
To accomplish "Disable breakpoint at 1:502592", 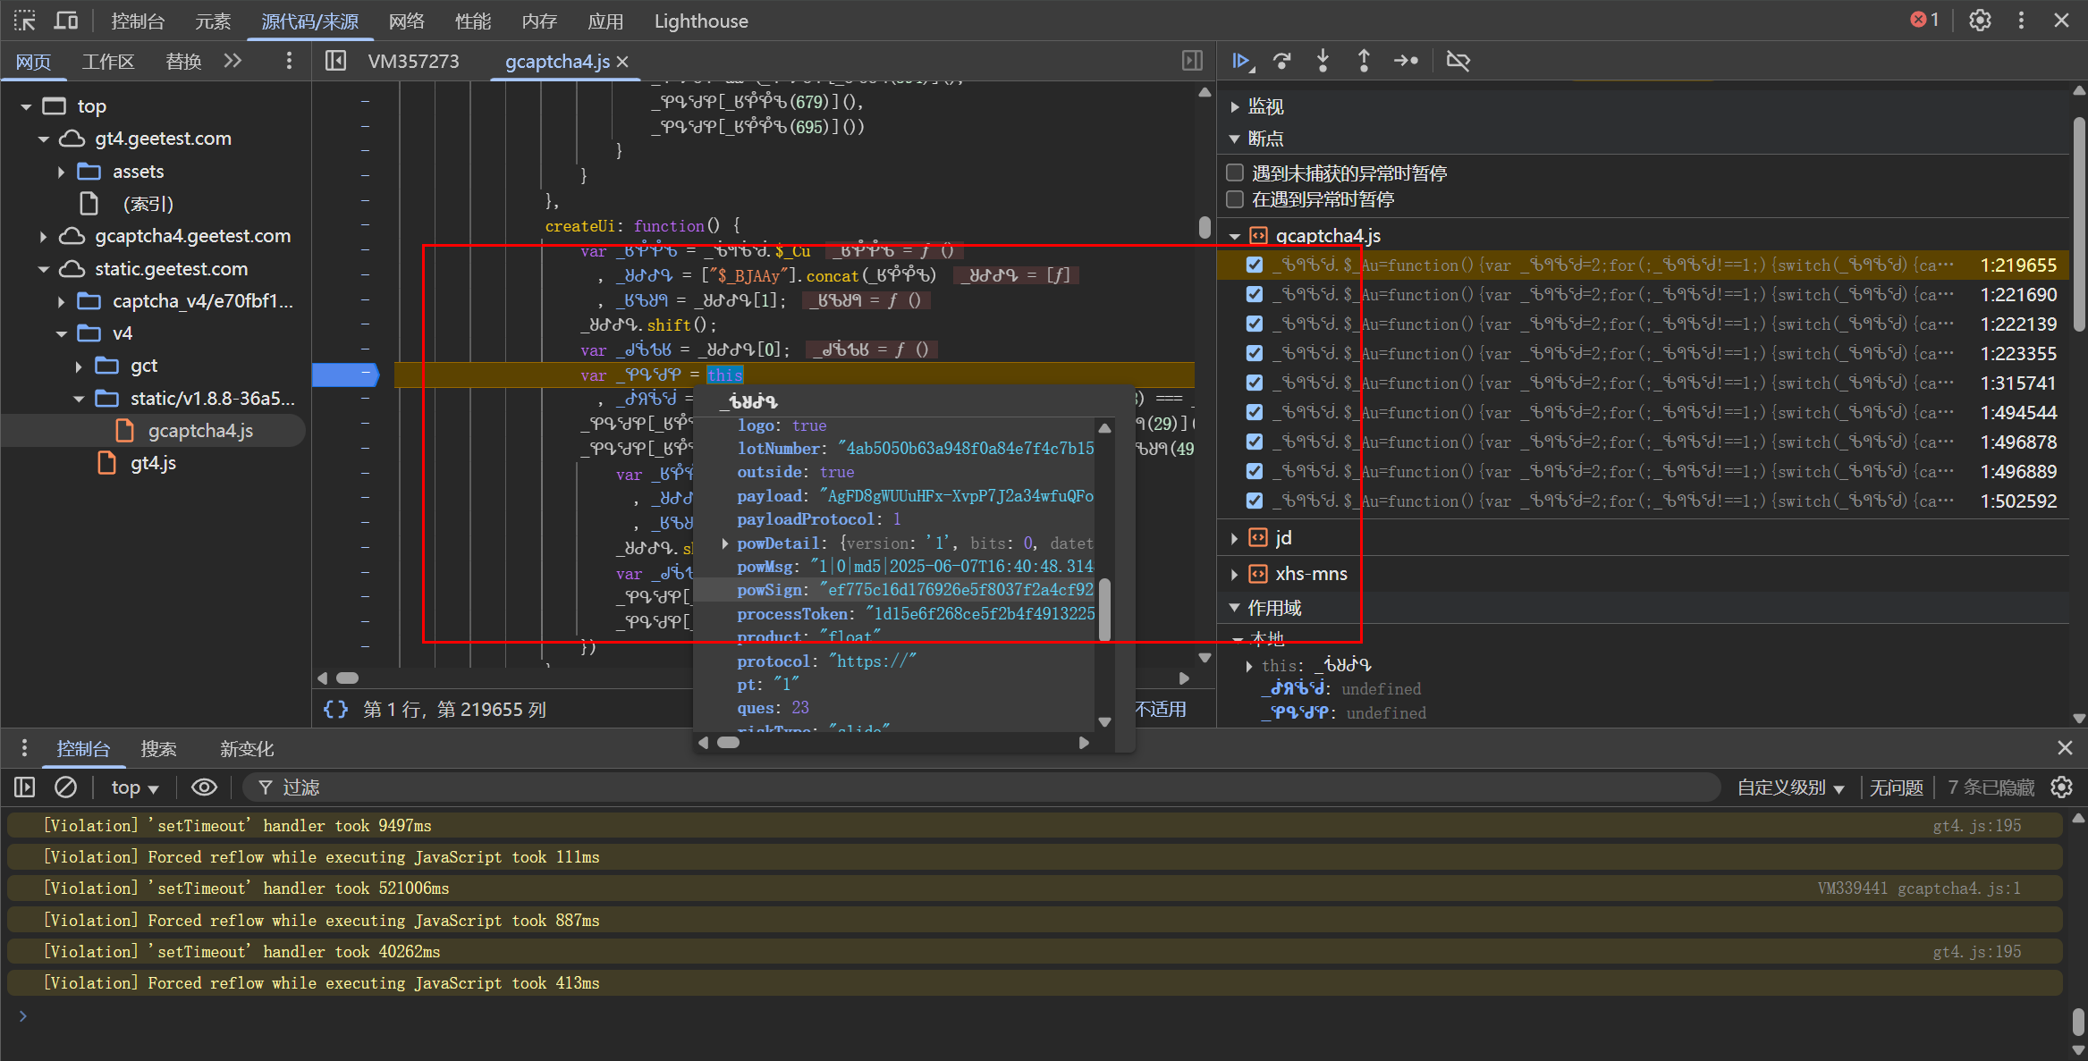I will tap(1255, 501).
